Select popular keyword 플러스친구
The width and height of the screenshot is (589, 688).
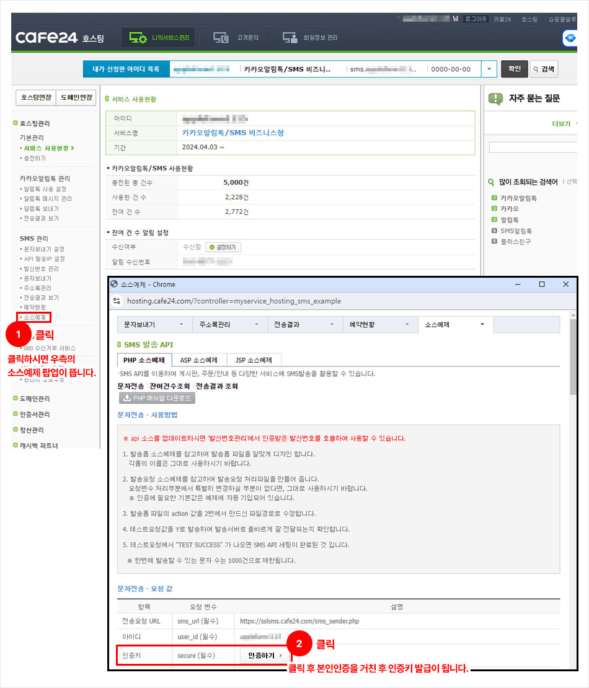coord(516,242)
